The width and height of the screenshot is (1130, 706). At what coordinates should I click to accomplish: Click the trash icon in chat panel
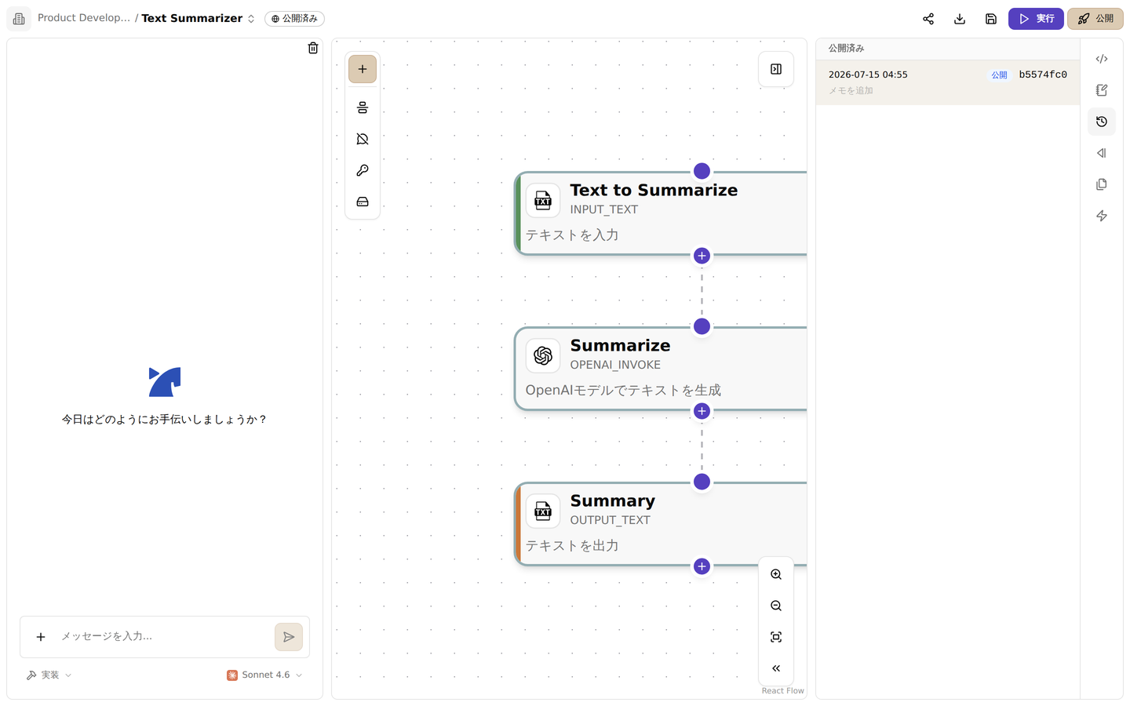click(313, 48)
